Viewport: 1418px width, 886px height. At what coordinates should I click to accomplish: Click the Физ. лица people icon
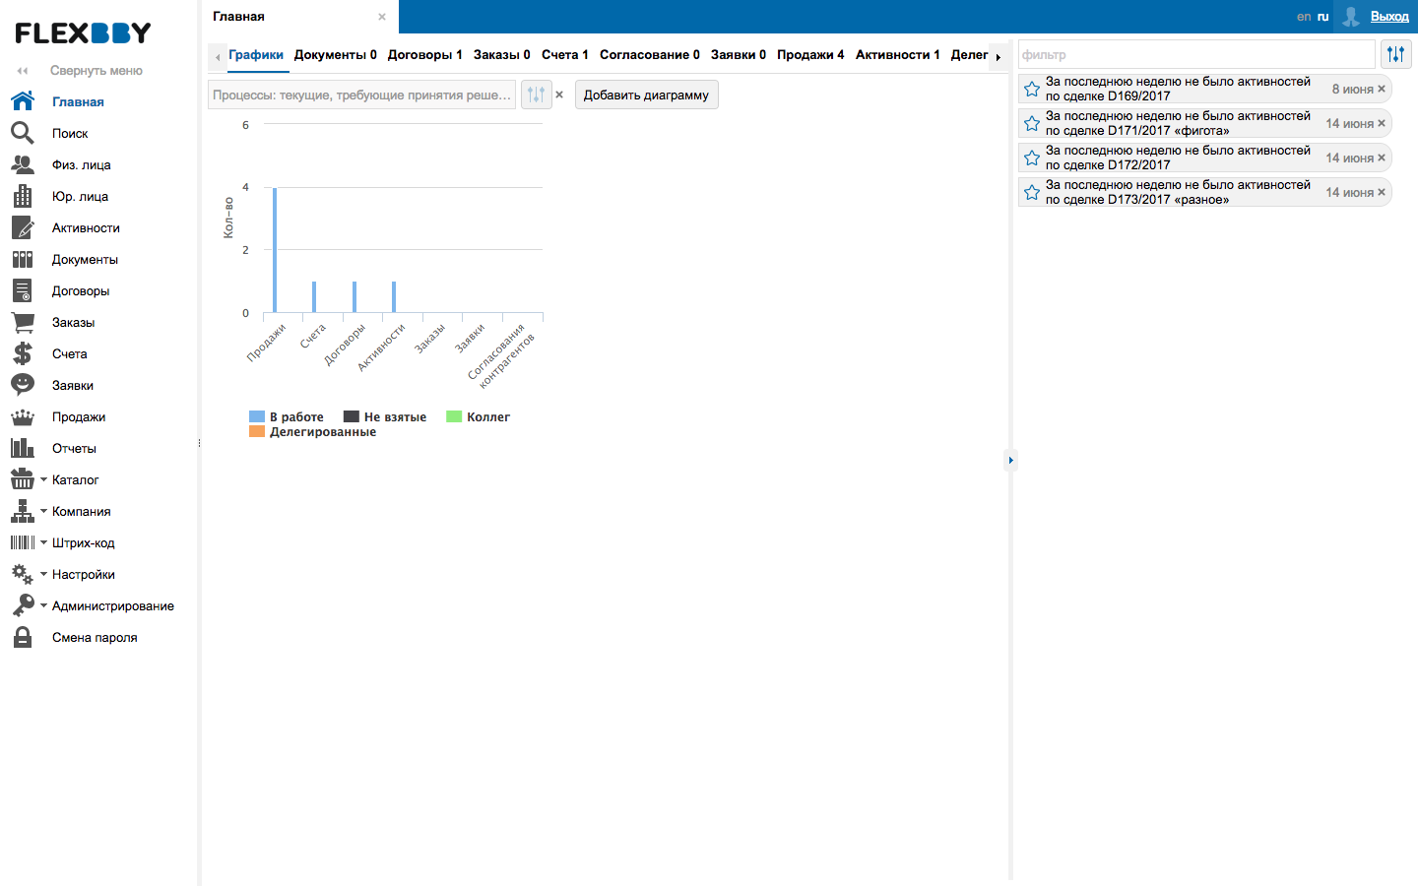(22, 164)
